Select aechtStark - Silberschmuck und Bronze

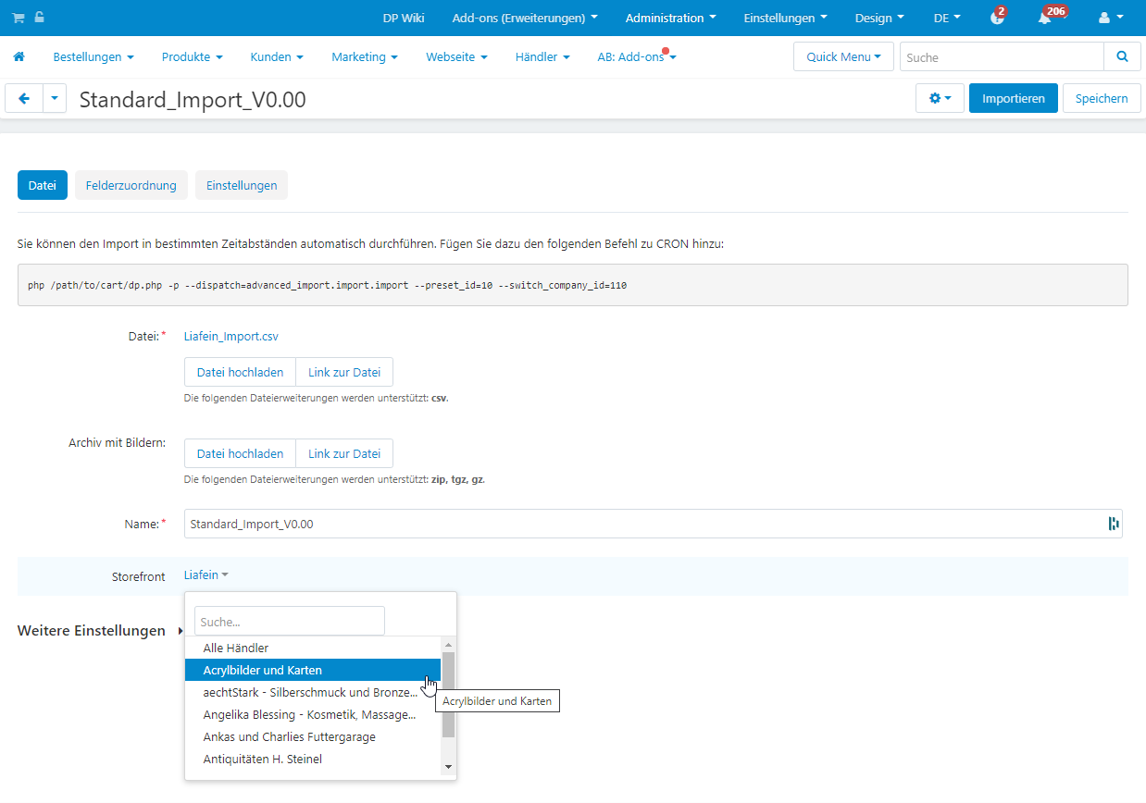[x=313, y=692]
